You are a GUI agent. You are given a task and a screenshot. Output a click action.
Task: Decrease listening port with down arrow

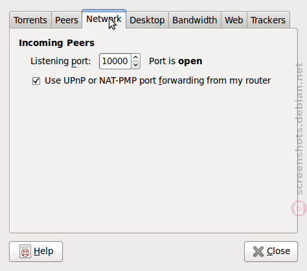(136, 65)
